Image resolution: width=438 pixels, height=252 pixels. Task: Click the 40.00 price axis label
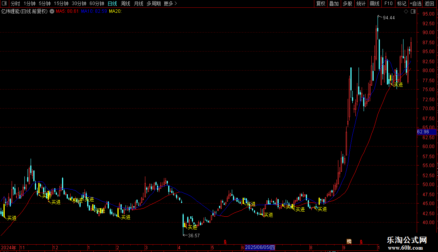[428, 223]
